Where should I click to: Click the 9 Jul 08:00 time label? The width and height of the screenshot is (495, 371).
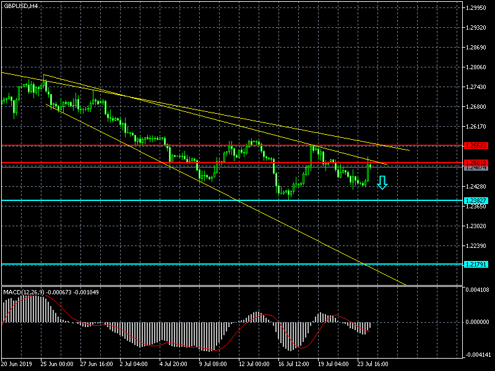point(213,364)
